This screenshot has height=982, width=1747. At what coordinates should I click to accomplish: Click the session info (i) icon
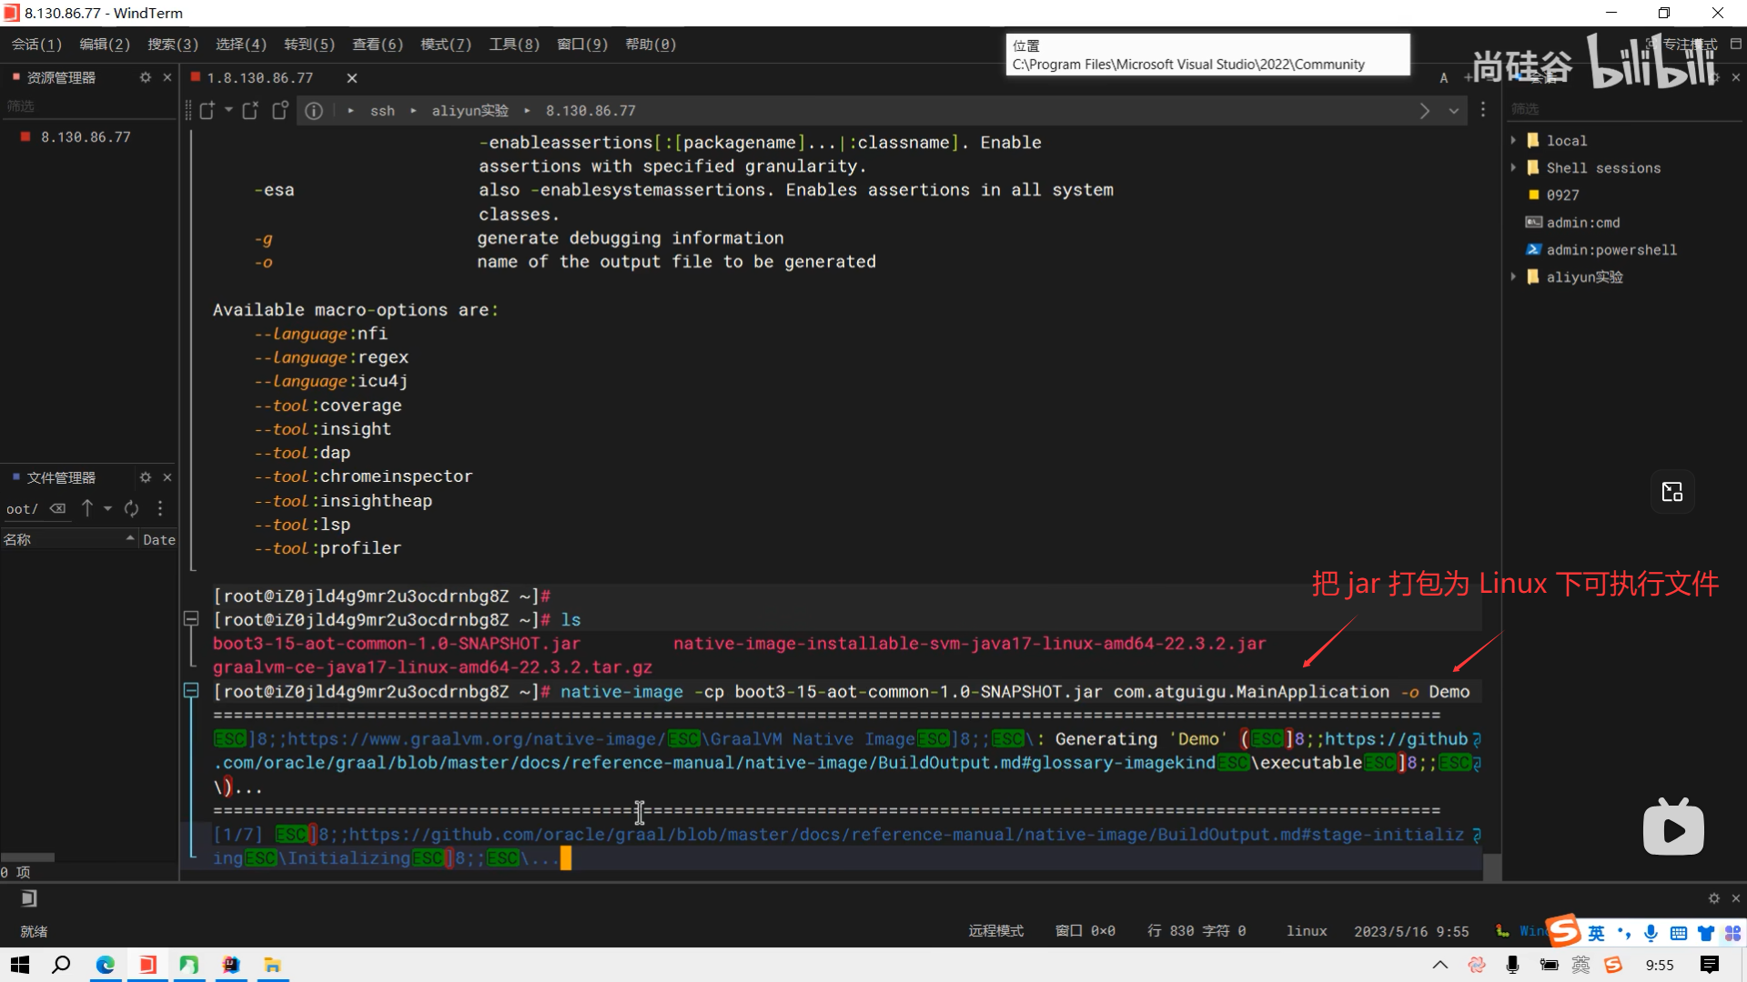pos(314,110)
